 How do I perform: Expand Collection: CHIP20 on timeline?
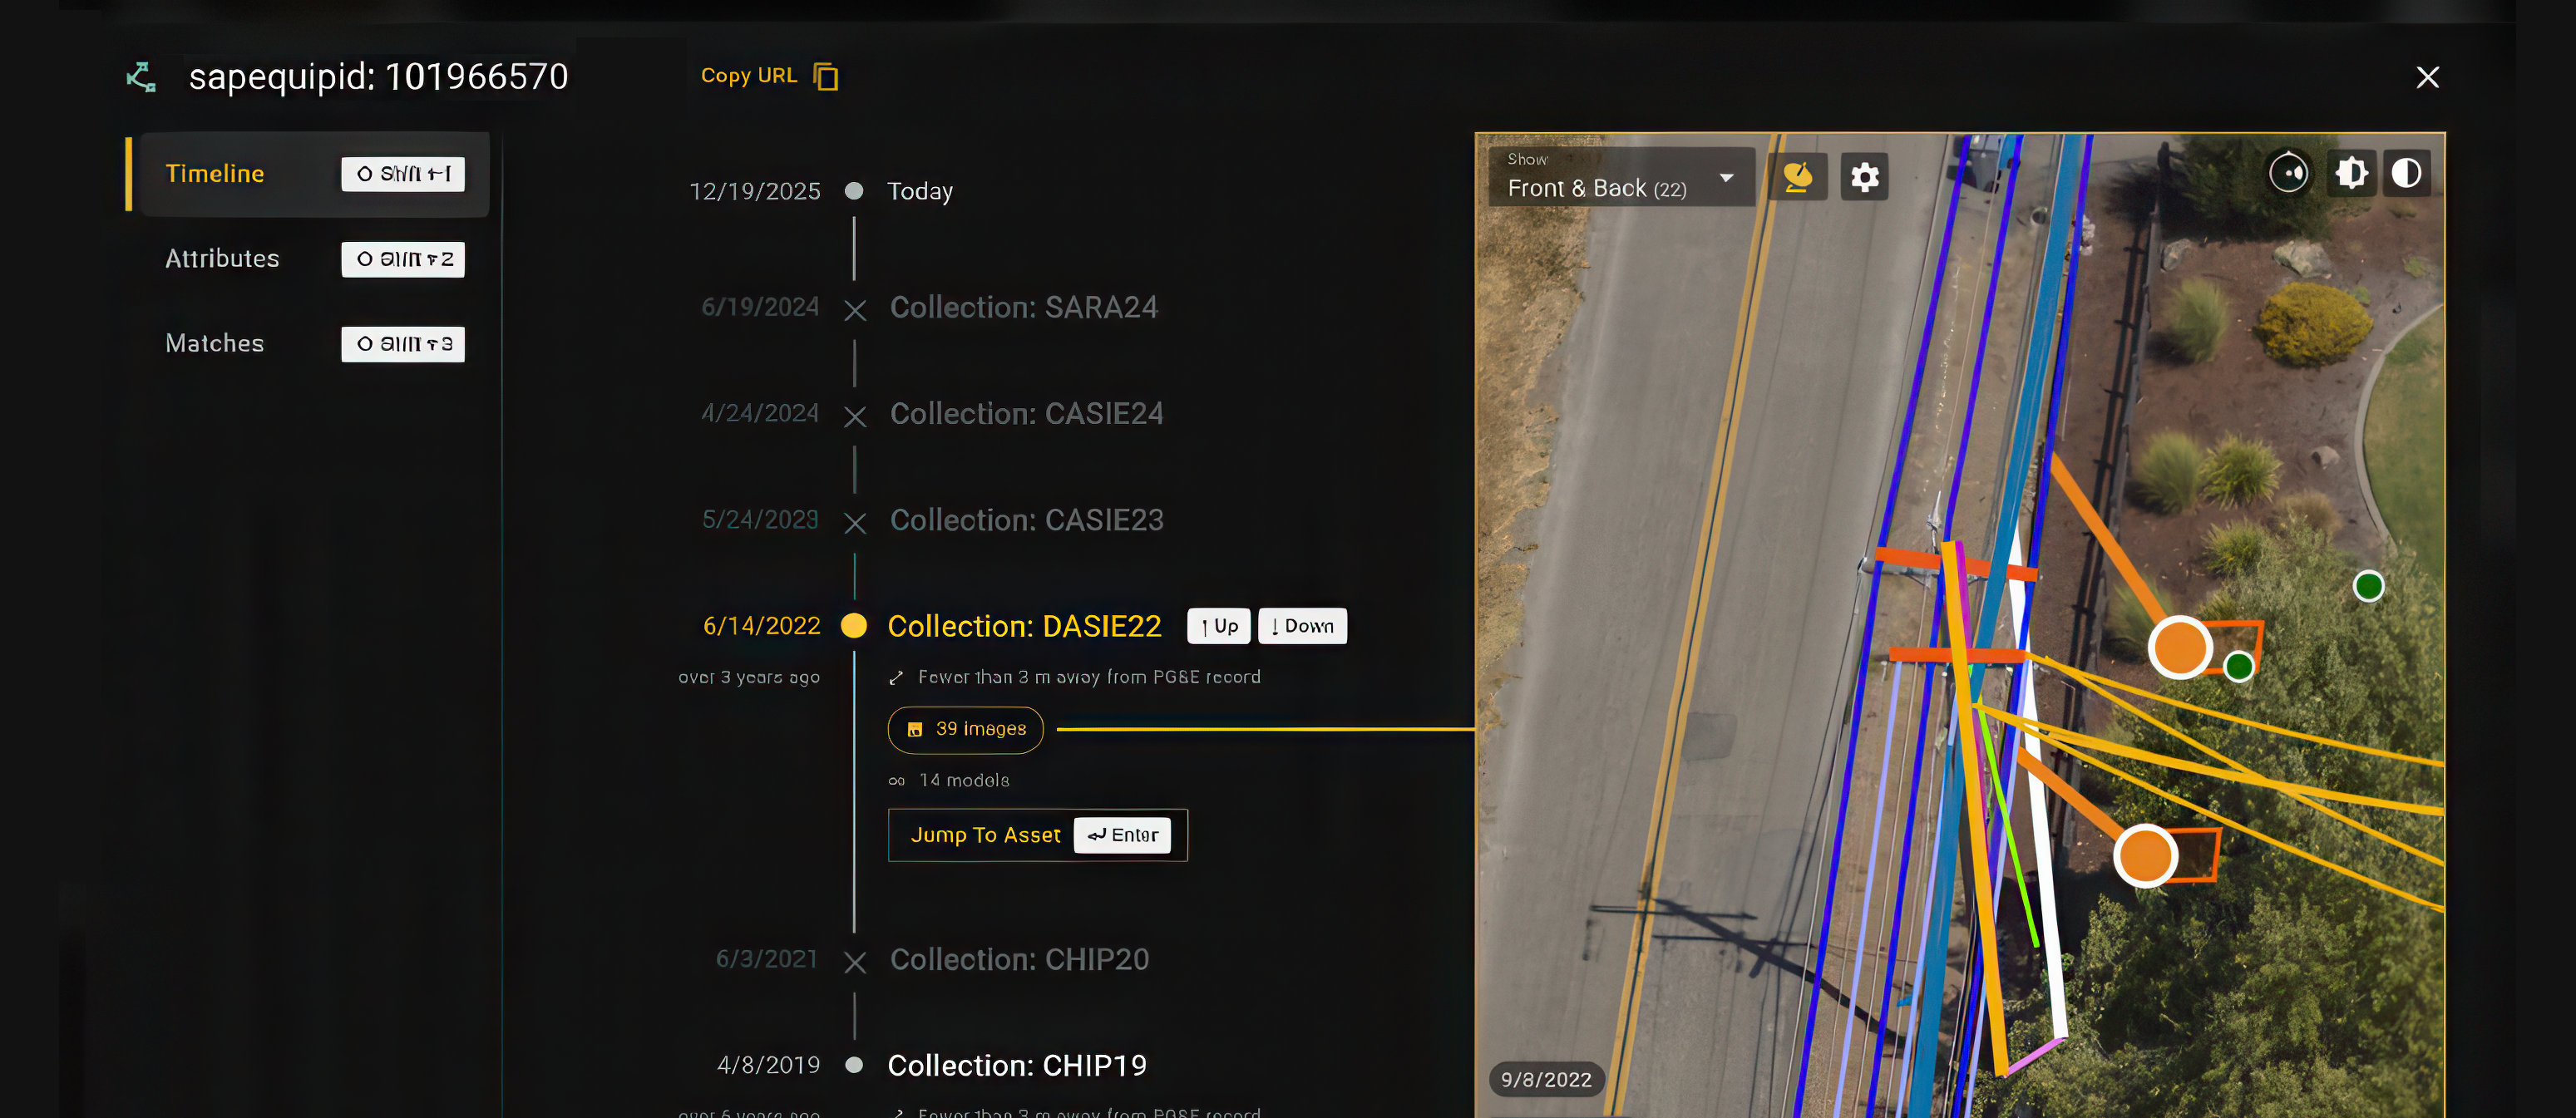pos(1019,959)
